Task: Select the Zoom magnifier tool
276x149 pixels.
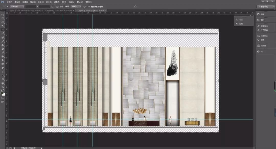Action: 3,87
